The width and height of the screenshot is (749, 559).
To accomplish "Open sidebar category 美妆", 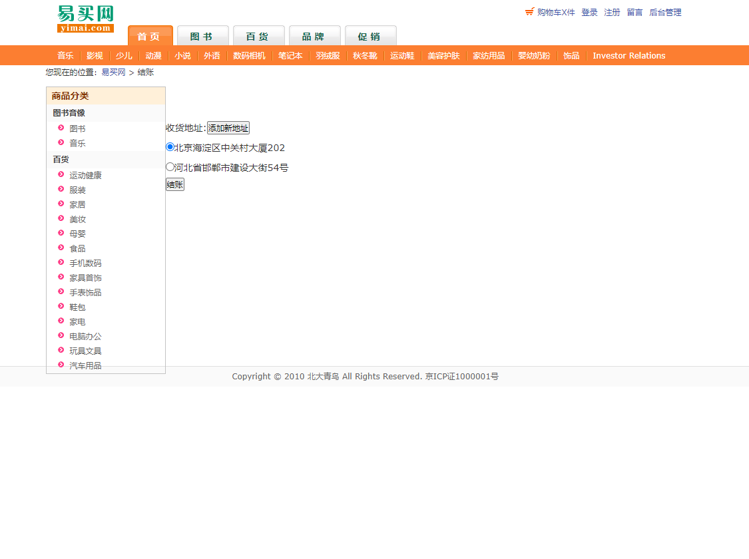I will pos(77,219).
